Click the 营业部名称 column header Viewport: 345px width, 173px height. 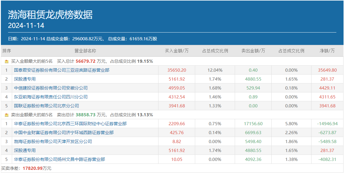pos(85,51)
